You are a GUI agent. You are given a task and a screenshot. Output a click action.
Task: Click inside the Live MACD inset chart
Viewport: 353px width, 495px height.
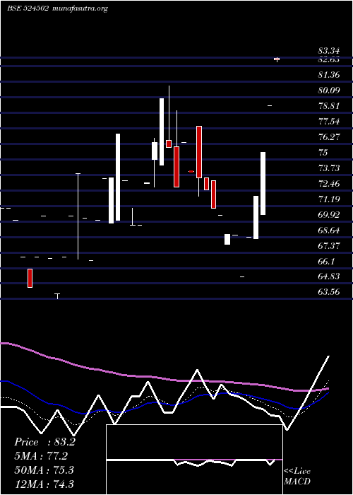pyautogui.click(x=194, y=460)
